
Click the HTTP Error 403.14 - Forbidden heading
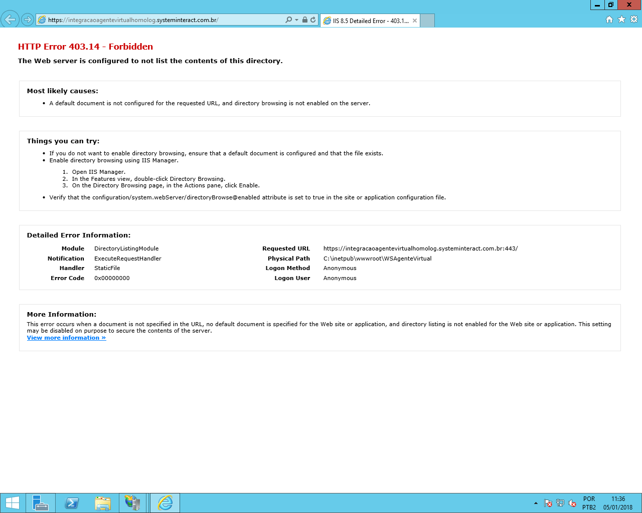(x=85, y=47)
